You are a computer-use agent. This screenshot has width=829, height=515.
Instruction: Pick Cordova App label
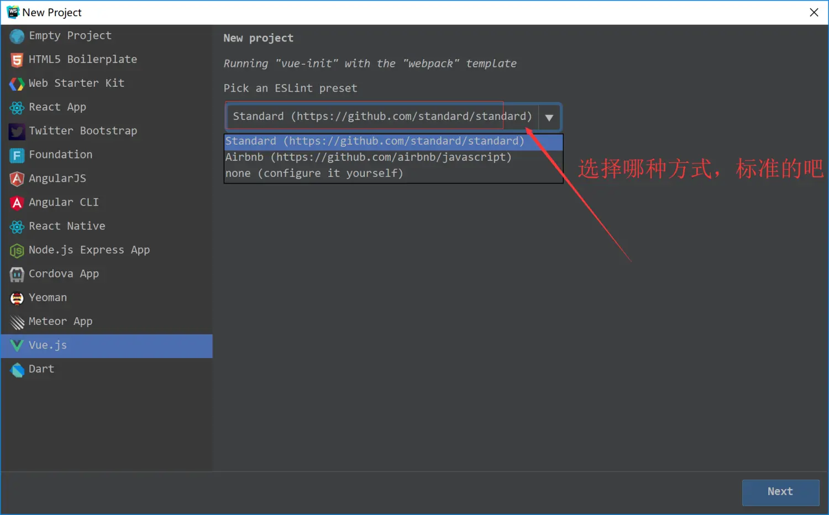point(64,274)
